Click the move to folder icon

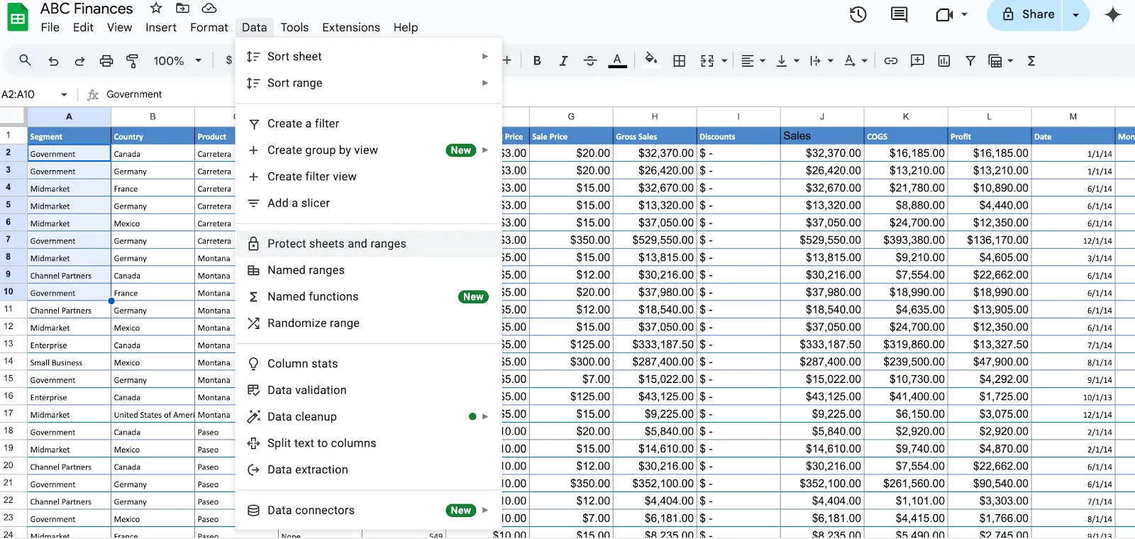[x=182, y=8]
